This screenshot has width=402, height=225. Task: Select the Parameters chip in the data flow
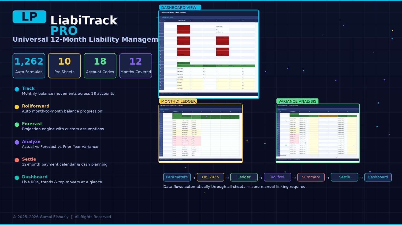click(177, 177)
